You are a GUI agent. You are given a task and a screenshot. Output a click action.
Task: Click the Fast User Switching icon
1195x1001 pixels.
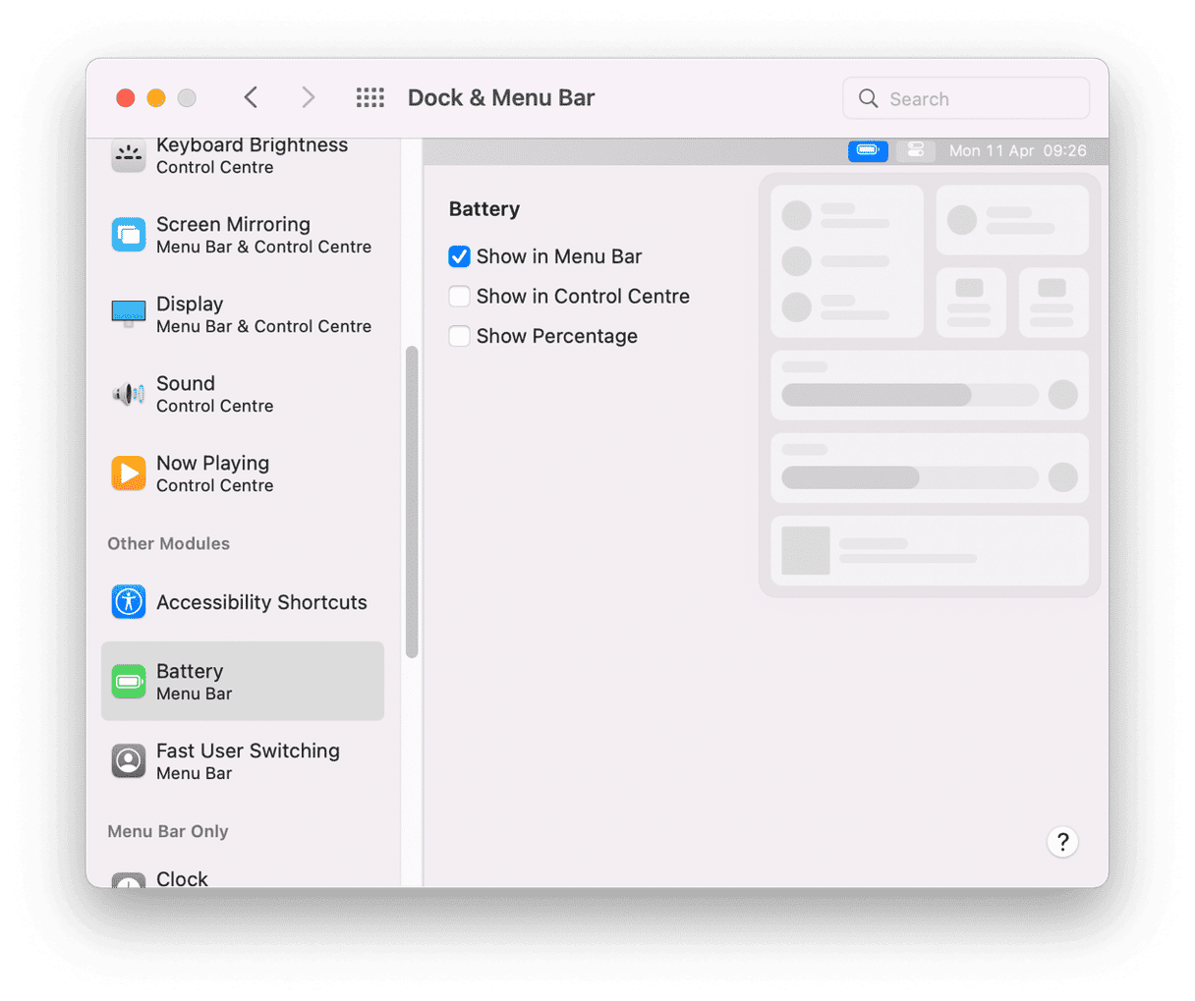129,761
